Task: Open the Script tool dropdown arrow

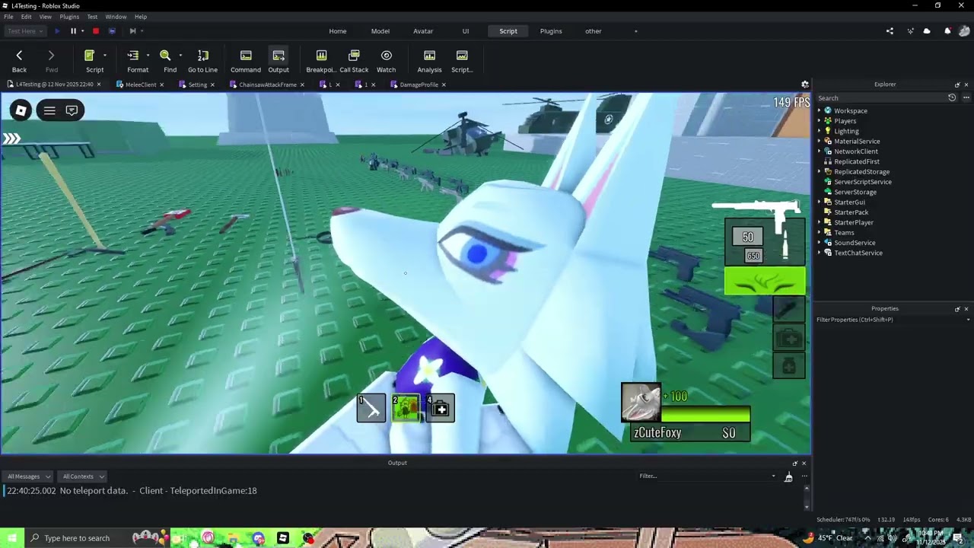Action: (105, 56)
